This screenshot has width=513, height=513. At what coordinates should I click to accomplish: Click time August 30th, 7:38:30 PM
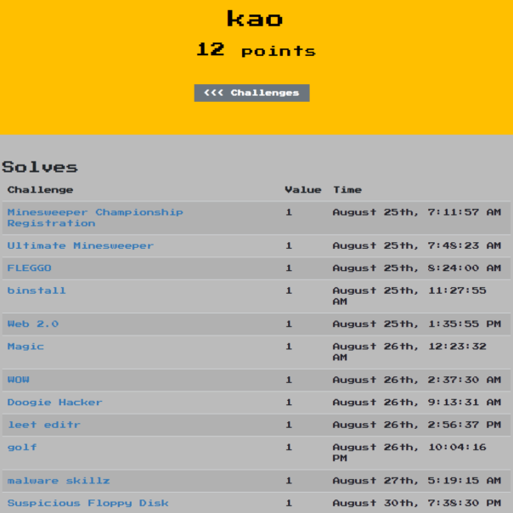click(417, 503)
